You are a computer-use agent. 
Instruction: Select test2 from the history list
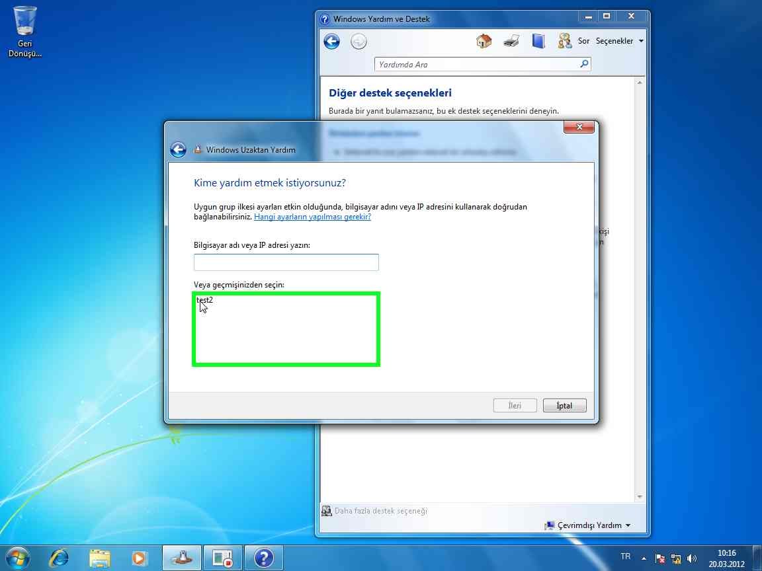[204, 300]
